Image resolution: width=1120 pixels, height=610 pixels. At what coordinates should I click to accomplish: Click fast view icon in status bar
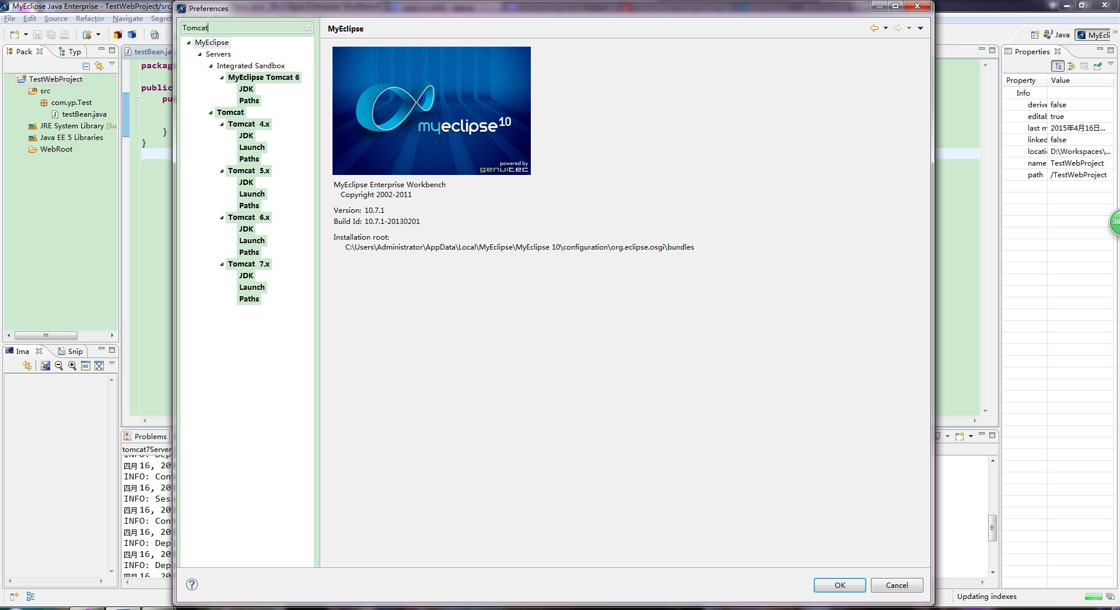[x=15, y=597]
